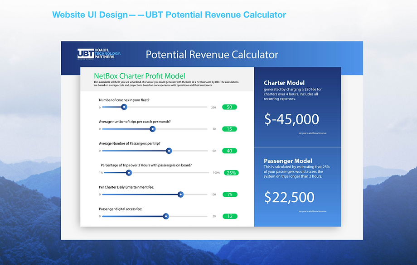Click the NetBox Charter Profit Model heading
417x265 pixels.
pos(139,76)
